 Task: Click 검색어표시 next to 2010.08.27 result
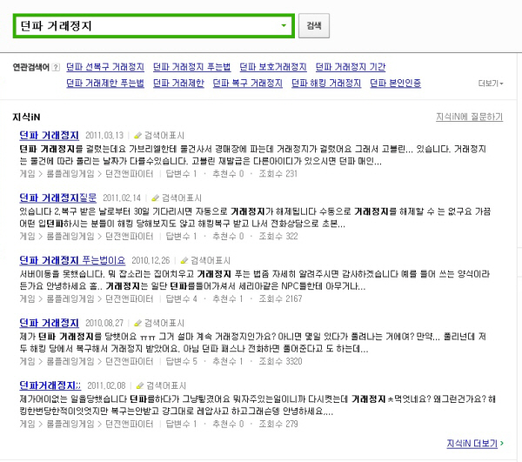164,323
